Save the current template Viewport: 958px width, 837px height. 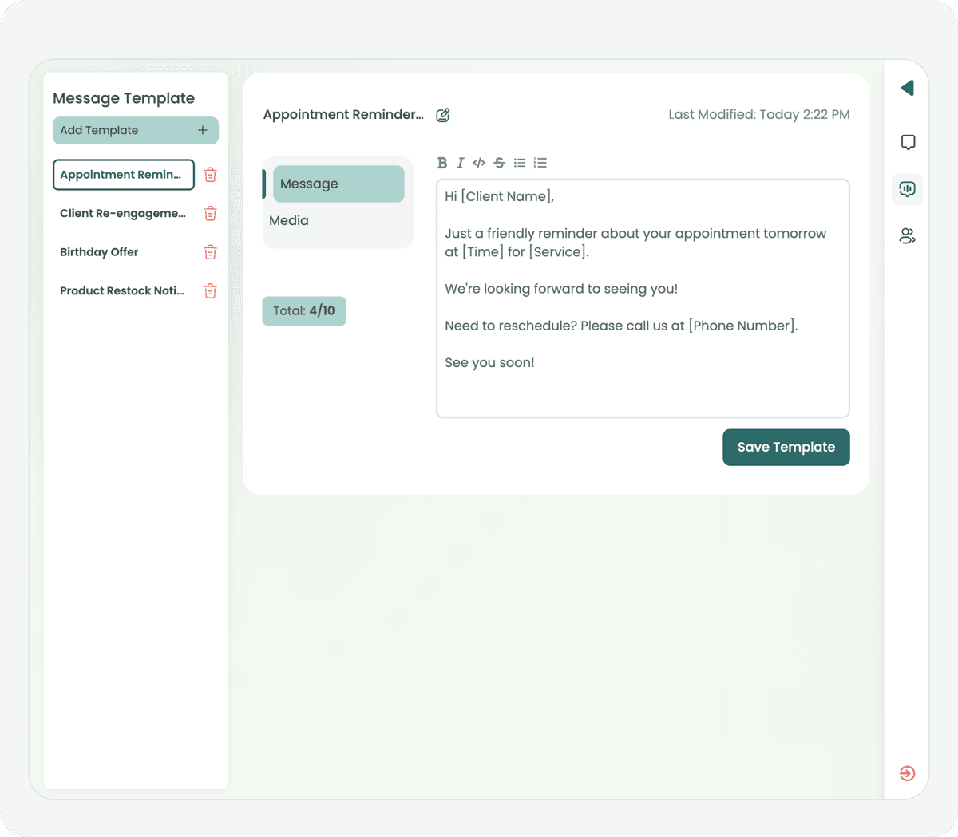click(x=786, y=447)
